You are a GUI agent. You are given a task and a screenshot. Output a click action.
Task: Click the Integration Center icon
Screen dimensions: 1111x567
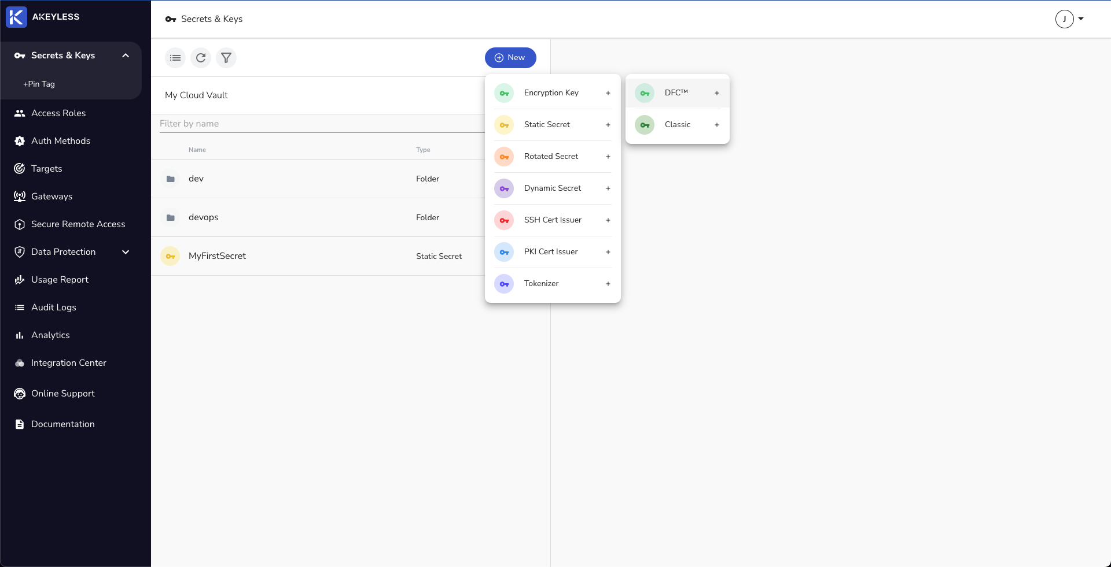tap(20, 363)
